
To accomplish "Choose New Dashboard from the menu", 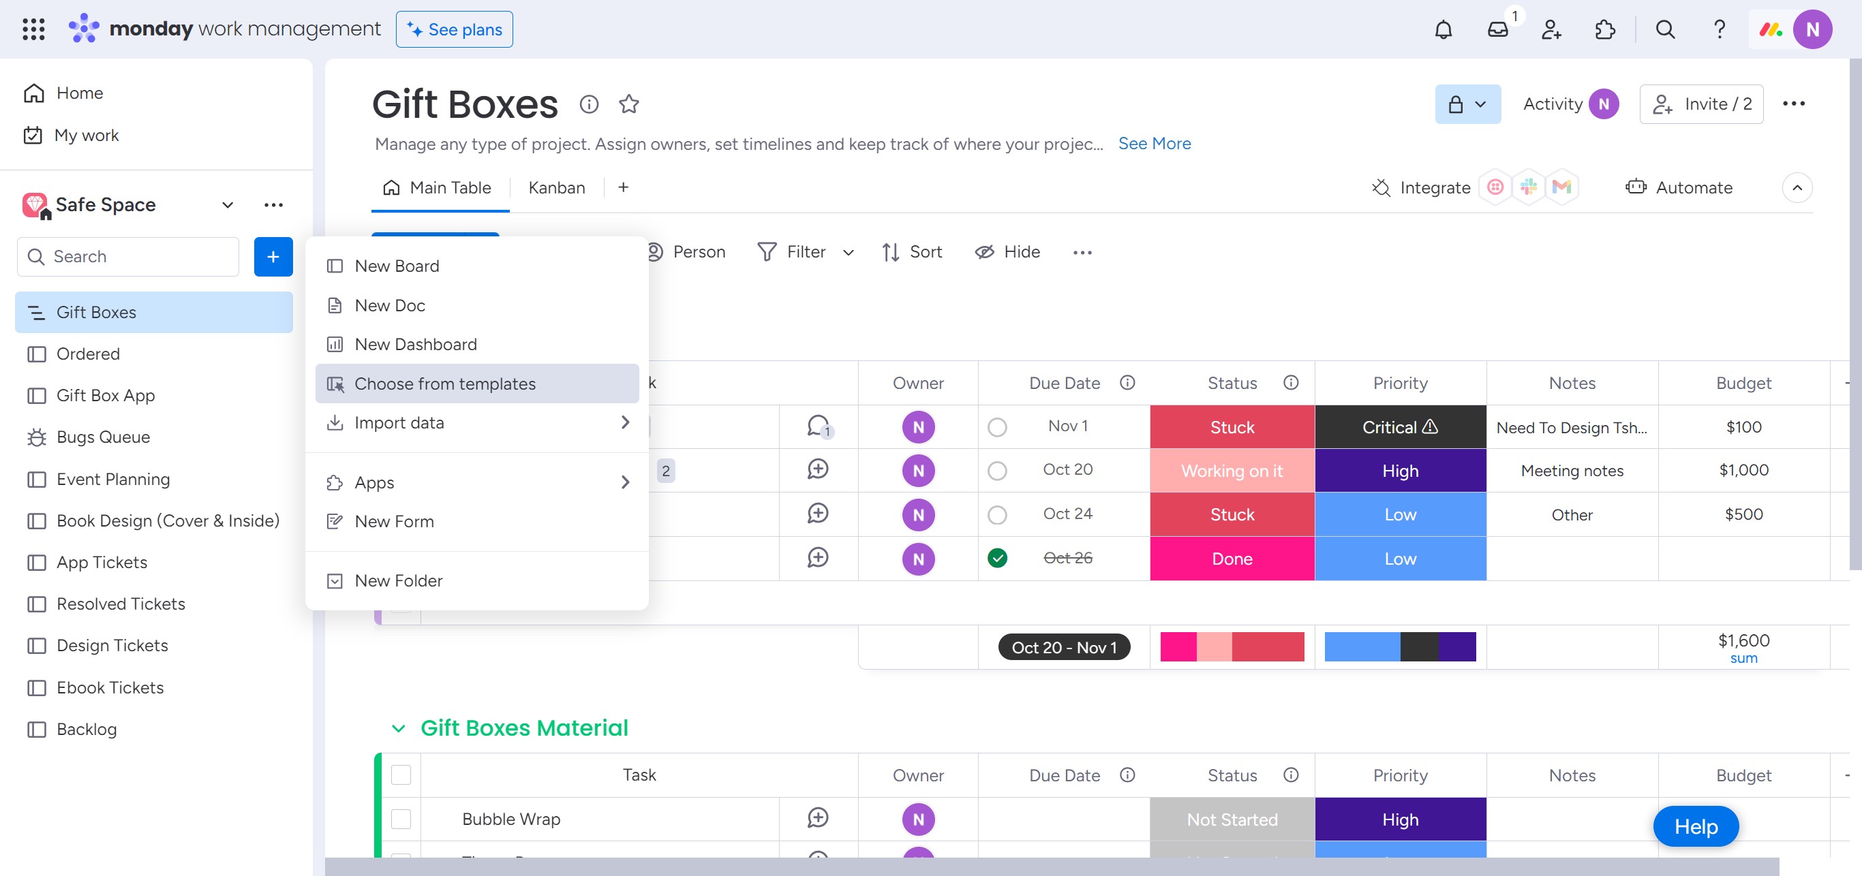I will tap(416, 345).
